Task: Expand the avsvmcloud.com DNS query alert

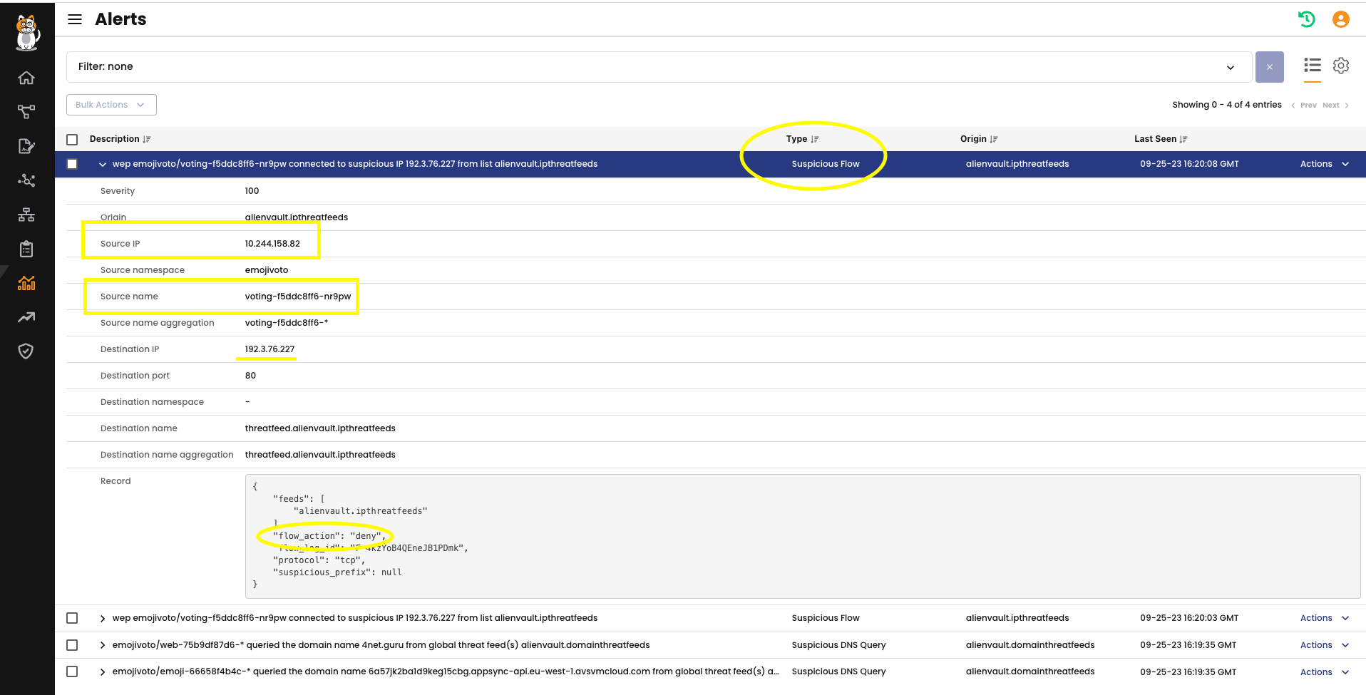Action: point(103,671)
